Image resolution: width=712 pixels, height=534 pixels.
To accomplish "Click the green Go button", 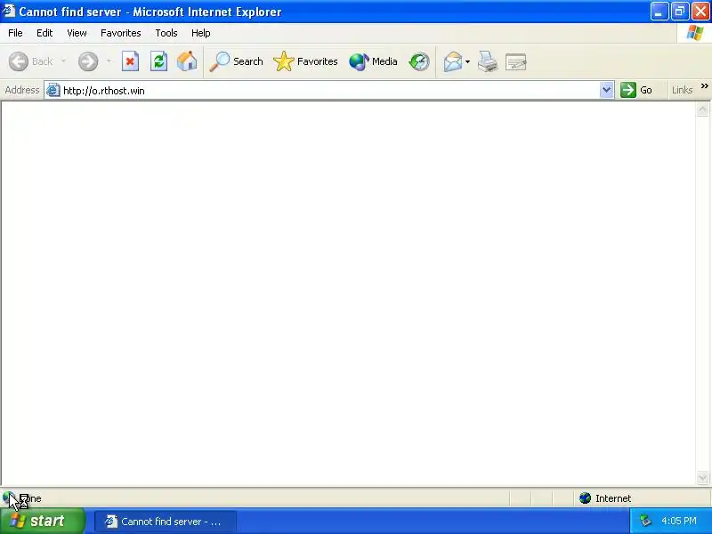I will (x=636, y=90).
